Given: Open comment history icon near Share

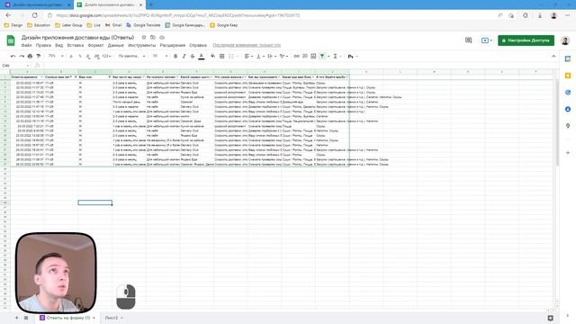Looking at the screenshot, I should point(468,40).
